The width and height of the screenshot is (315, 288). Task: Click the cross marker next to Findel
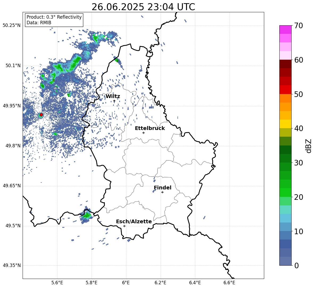click(162, 192)
